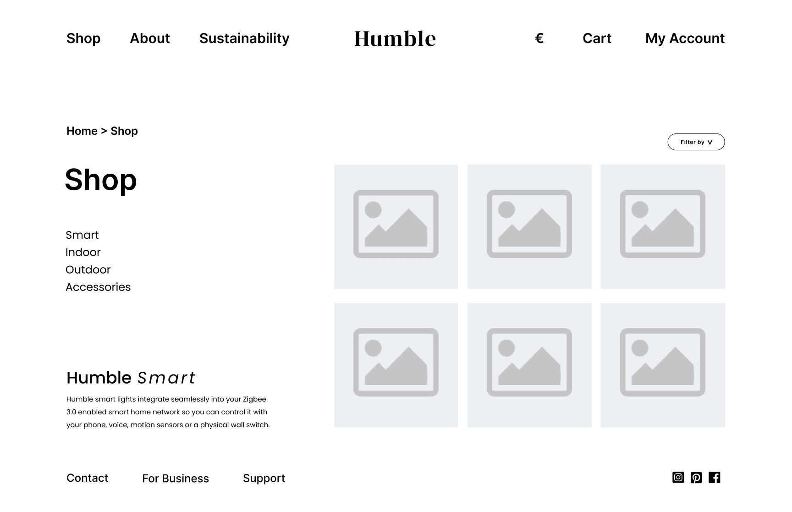
Task: Open the Sustainability menu item
Action: tap(244, 39)
